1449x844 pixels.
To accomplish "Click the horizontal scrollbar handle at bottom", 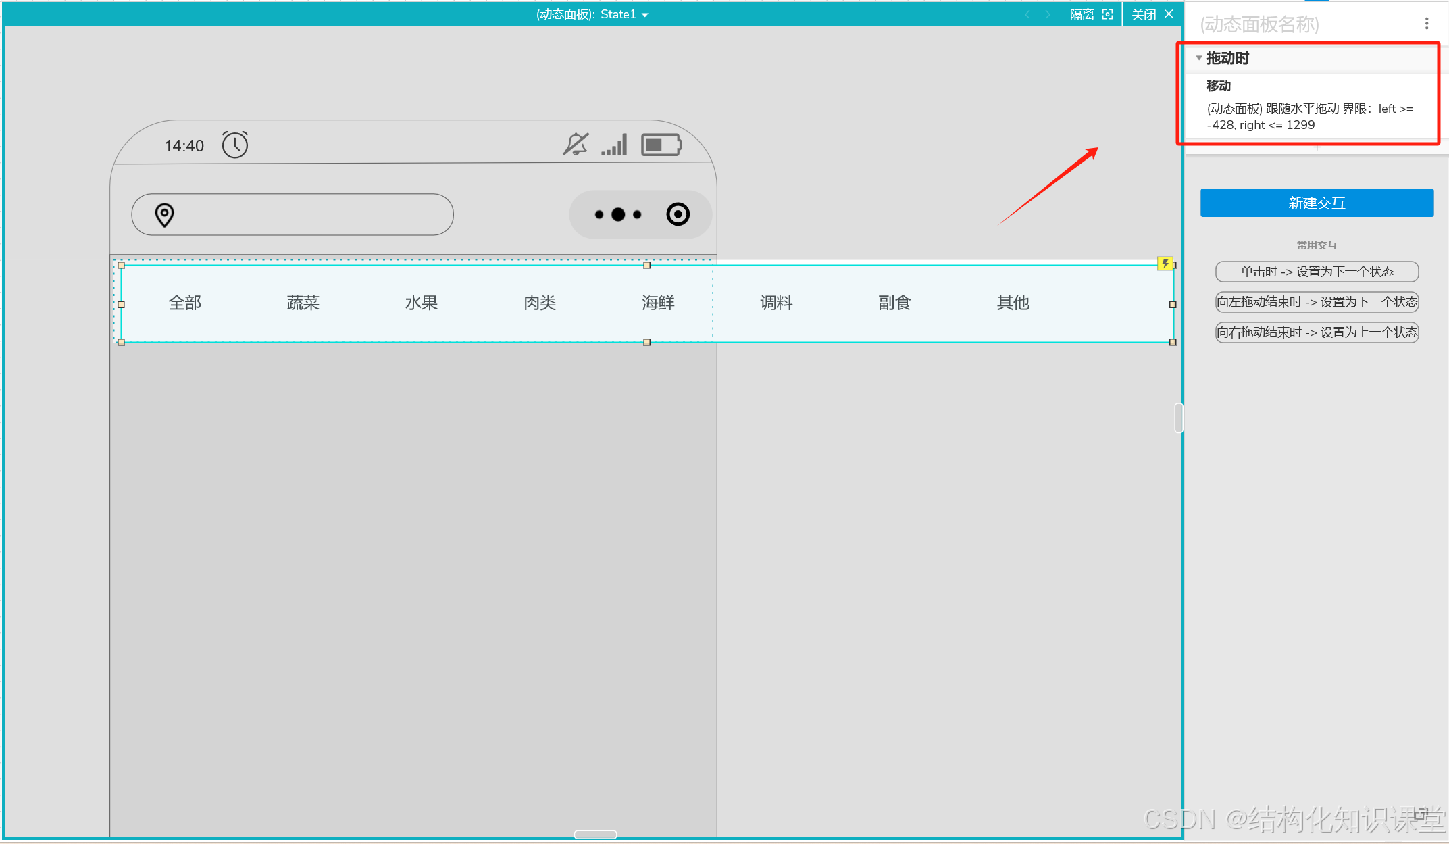I will pyautogui.click(x=595, y=835).
